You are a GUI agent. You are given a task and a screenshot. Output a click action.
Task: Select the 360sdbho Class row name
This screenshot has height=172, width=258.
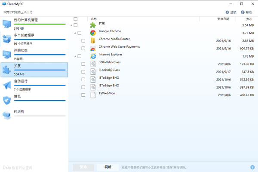coord(110,62)
